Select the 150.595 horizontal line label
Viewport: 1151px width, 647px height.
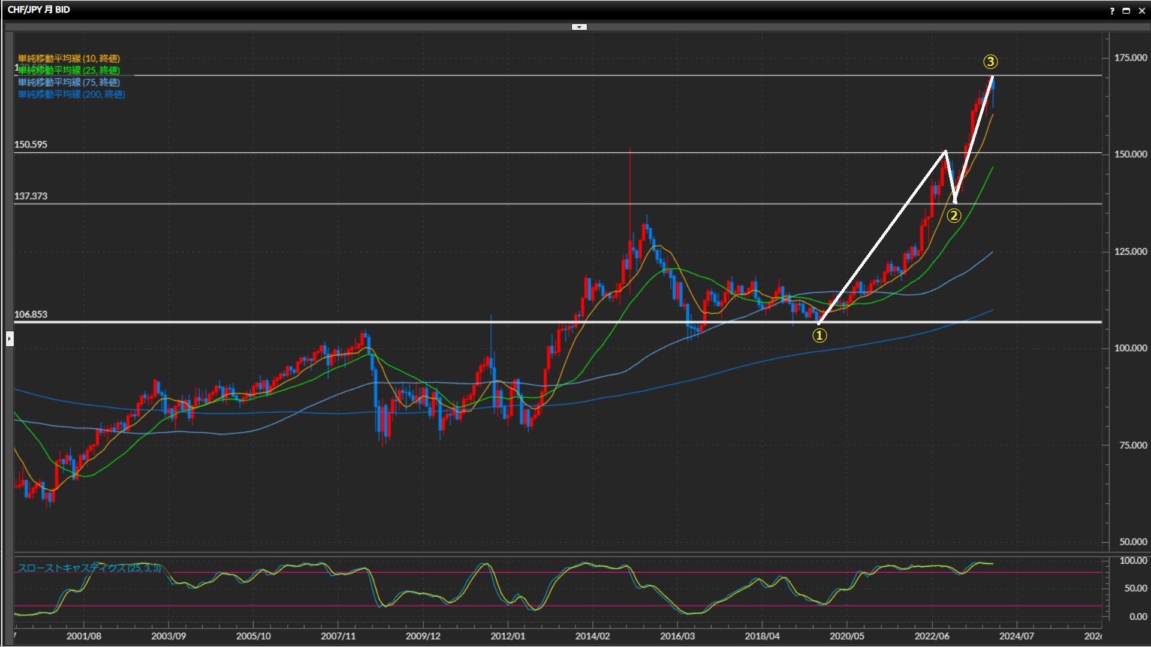point(31,144)
